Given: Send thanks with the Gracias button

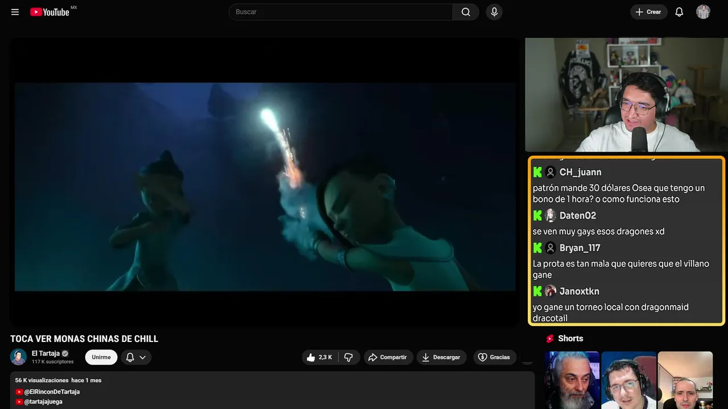Looking at the screenshot, I should [494, 357].
